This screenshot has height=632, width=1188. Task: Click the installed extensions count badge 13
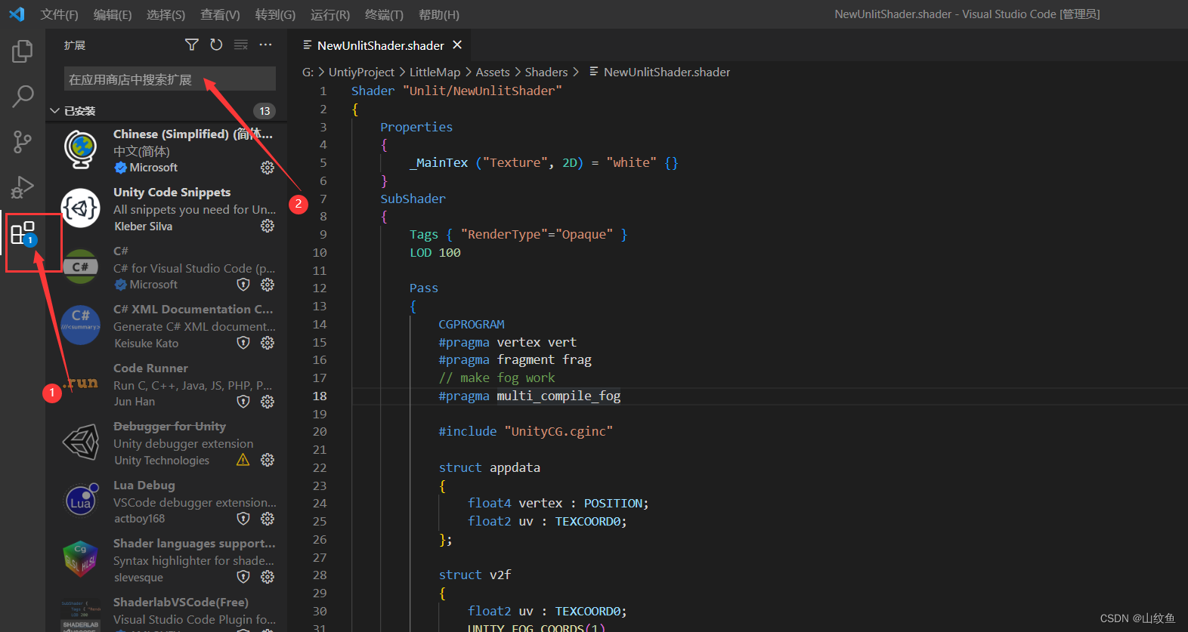(x=265, y=111)
